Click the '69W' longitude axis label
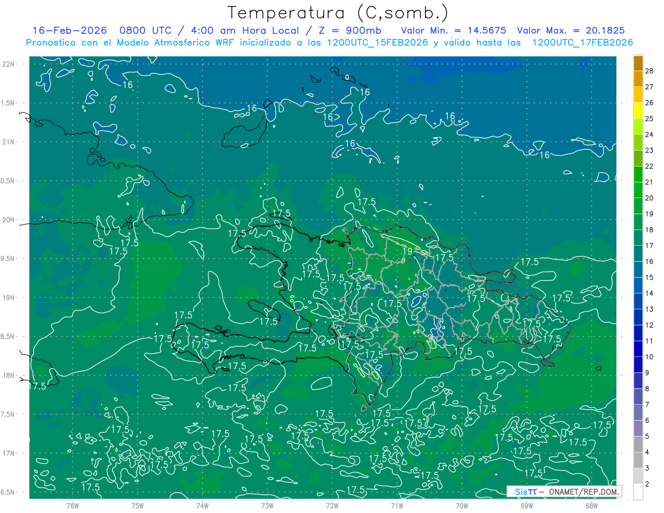664x513 pixels. point(527,505)
